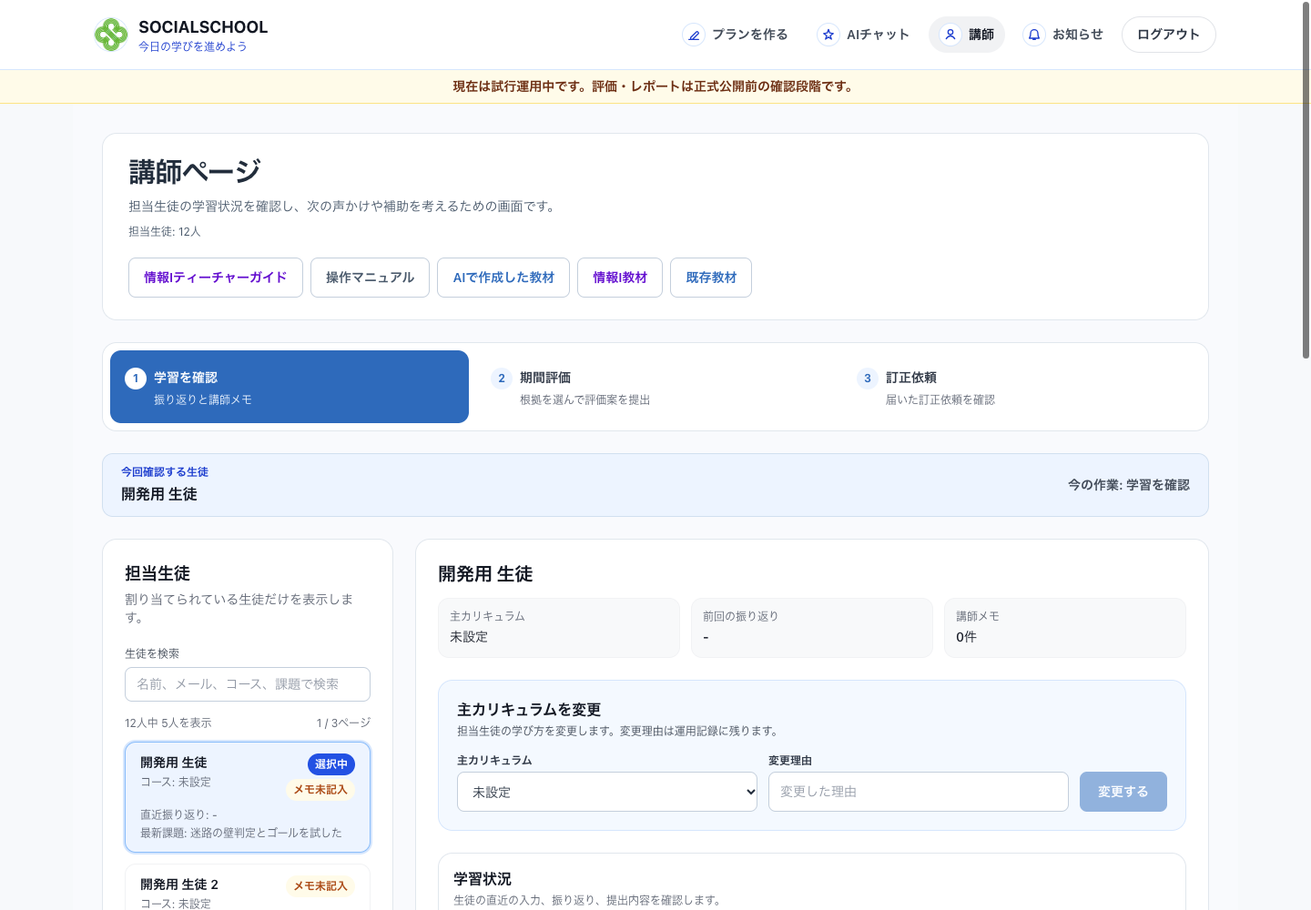Click the 1 / 3ページ page indicator
This screenshot has width=1311, height=910.
point(343,723)
